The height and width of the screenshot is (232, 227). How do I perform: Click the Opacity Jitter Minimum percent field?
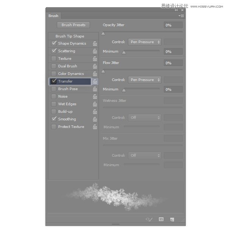pos(173,51)
